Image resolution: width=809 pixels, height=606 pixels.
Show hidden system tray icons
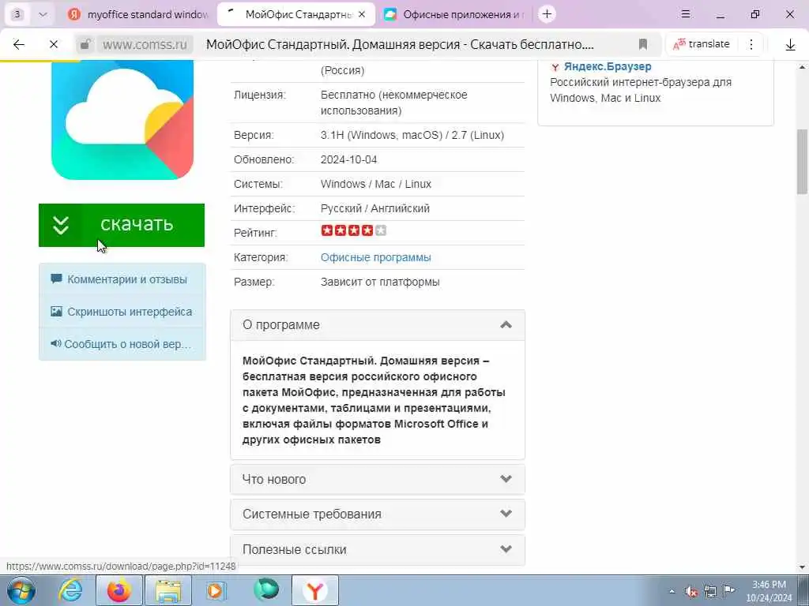tap(672, 592)
